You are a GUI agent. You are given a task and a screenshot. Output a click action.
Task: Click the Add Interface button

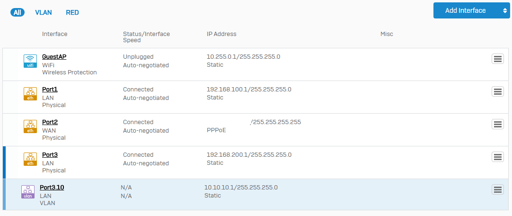pyautogui.click(x=465, y=10)
